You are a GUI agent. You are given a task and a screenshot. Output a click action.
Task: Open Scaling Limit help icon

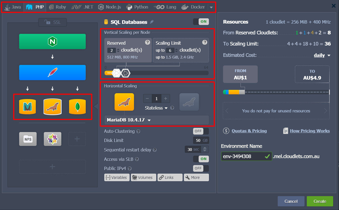coord(205,42)
